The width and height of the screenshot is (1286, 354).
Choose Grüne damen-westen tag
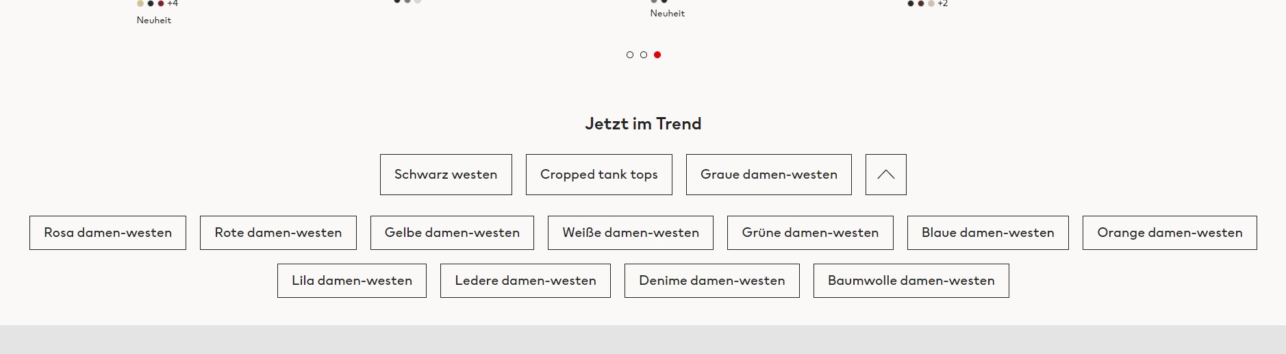point(810,233)
